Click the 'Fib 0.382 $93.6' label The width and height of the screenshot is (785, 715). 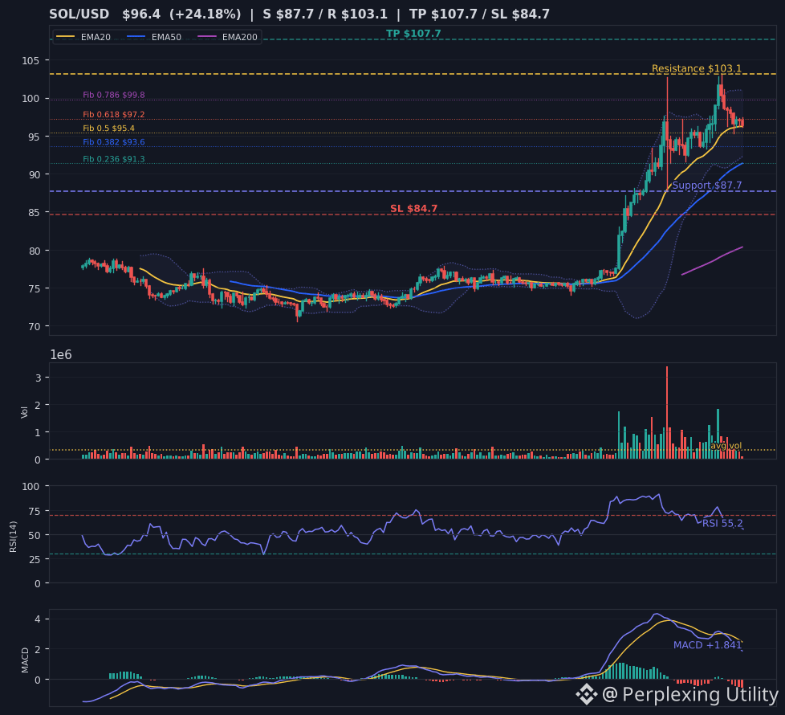[x=114, y=142]
